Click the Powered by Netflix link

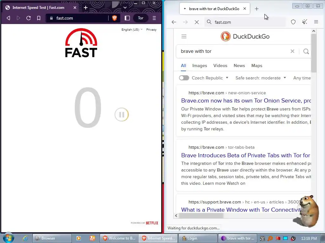point(144,223)
